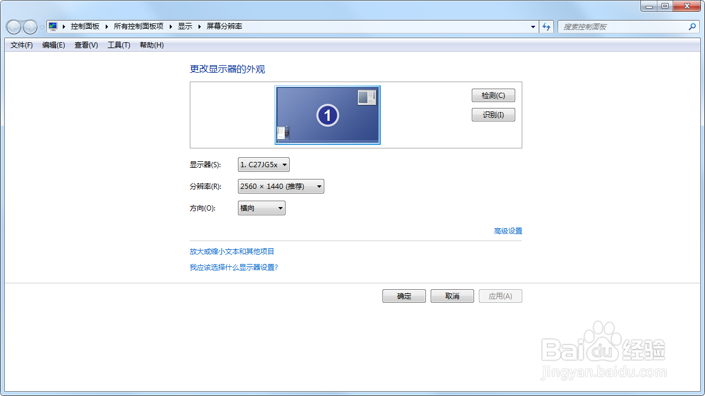Open 放大或缩小文本和其他项目 link
Screen dimensions: 705x396
pos(232,252)
